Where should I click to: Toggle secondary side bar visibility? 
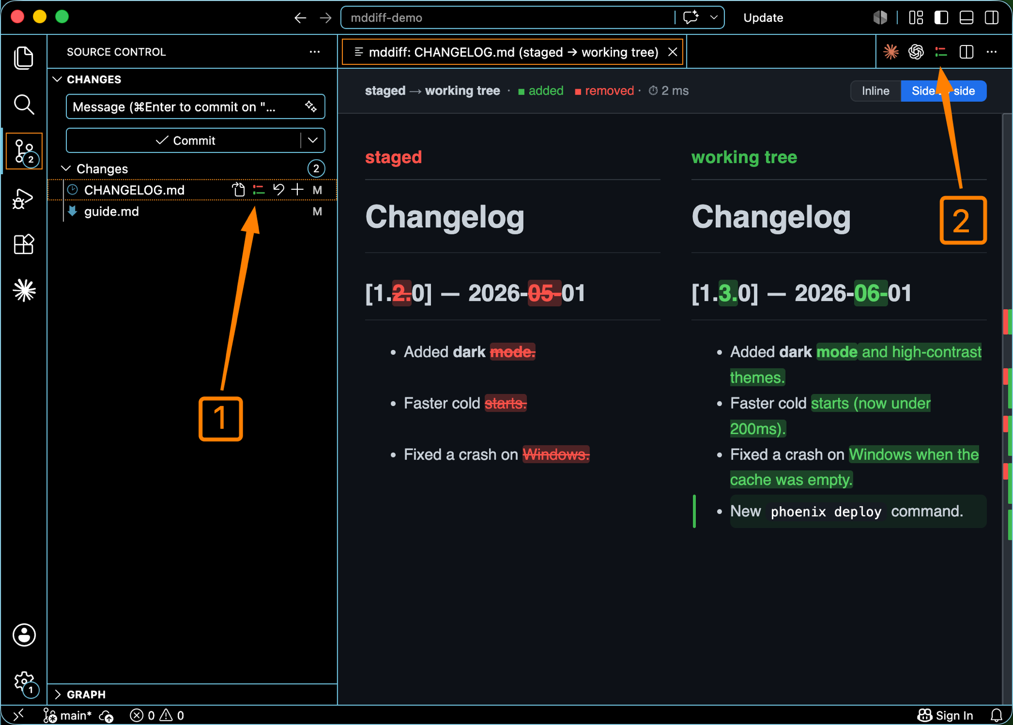[x=992, y=18]
